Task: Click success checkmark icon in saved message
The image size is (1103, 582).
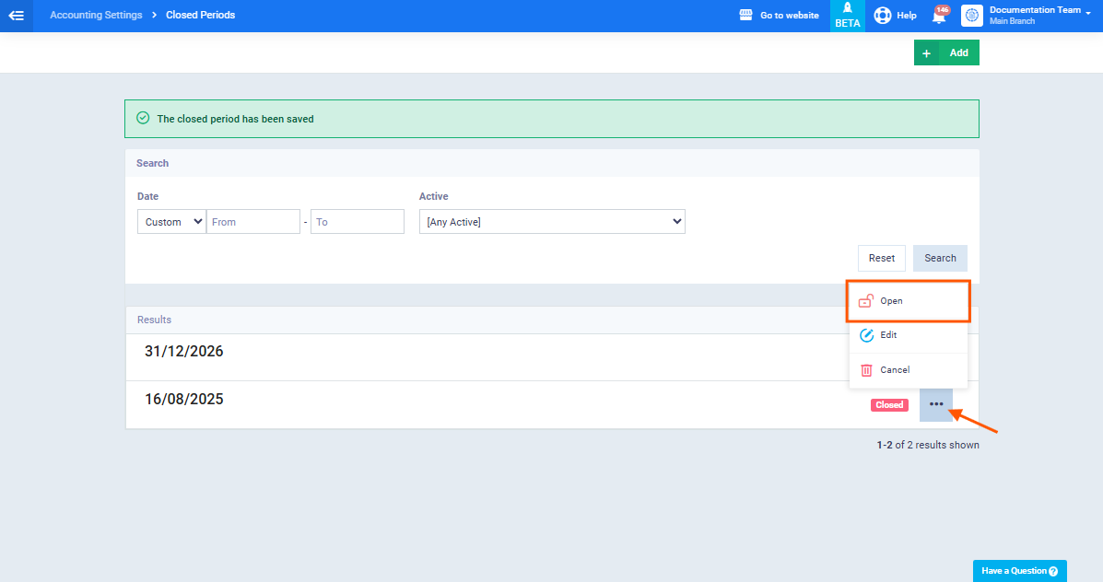Action: 143,118
